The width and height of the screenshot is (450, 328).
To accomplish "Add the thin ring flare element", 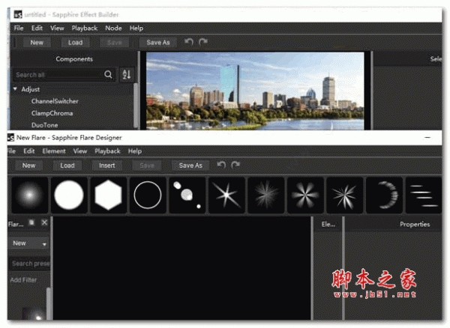I will coord(148,195).
